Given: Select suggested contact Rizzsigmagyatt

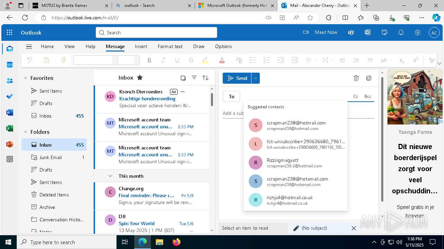Looking at the screenshot, I should tap(296, 163).
